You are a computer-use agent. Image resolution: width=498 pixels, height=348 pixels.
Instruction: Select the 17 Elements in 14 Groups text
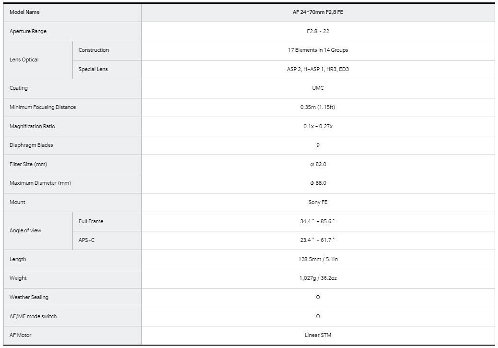(318, 50)
